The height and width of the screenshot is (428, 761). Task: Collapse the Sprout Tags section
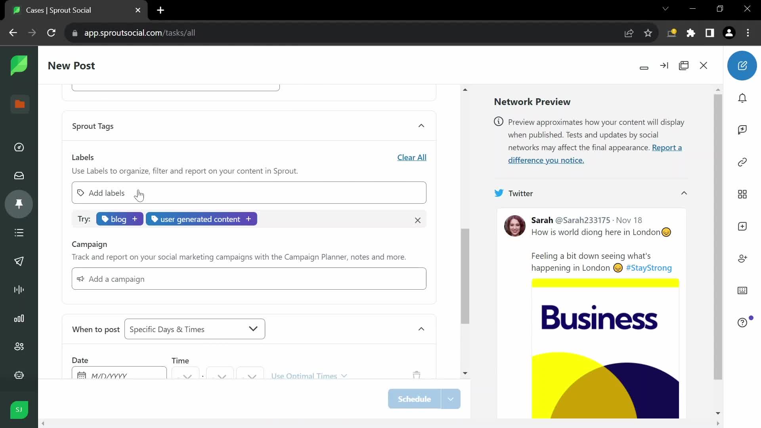[x=422, y=125]
